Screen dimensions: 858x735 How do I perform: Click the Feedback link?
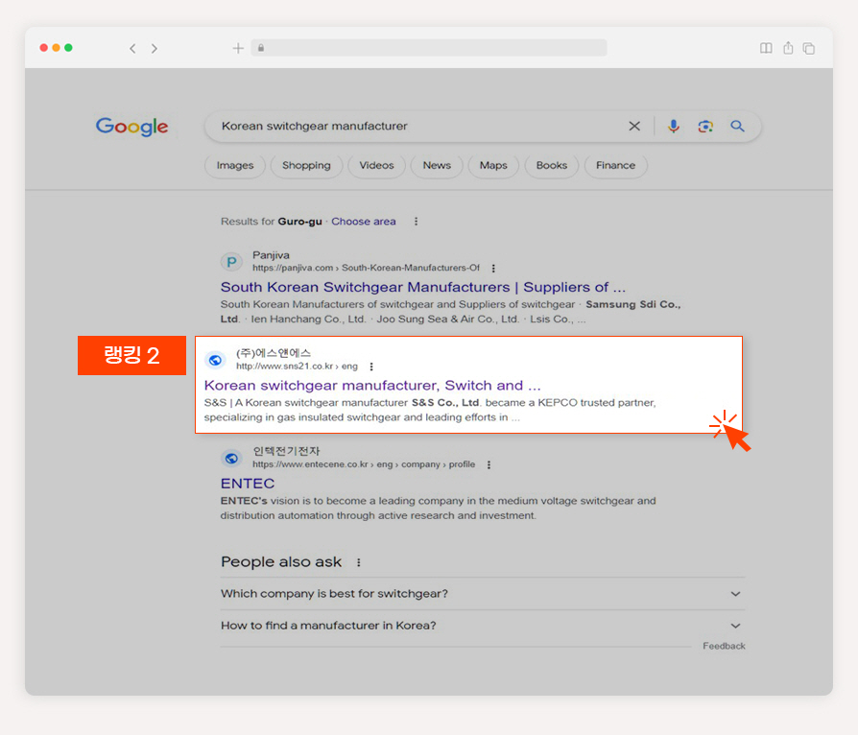(x=724, y=647)
